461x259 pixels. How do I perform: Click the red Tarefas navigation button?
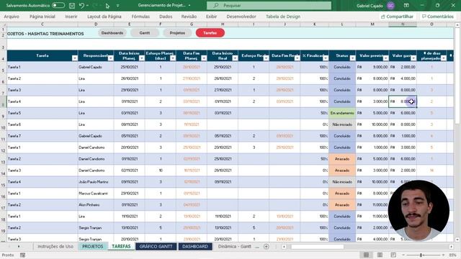[x=210, y=33]
